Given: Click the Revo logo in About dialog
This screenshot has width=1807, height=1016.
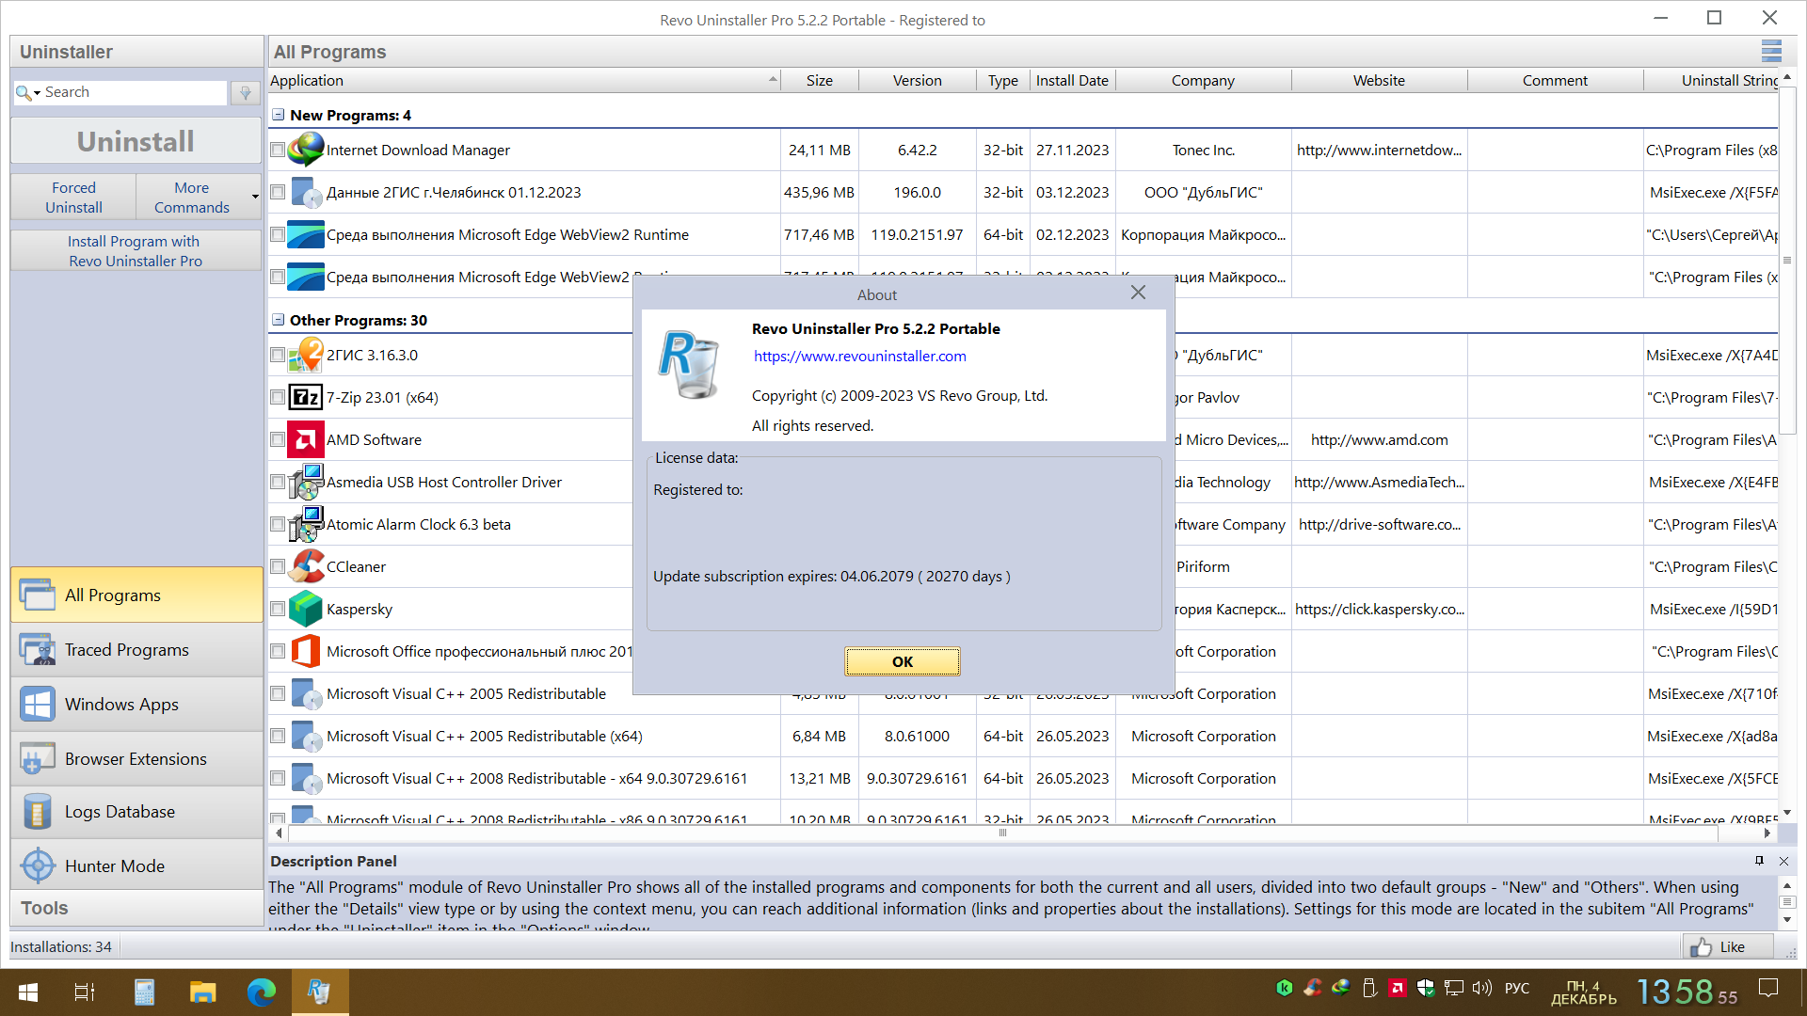Looking at the screenshot, I should pos(689,365).
